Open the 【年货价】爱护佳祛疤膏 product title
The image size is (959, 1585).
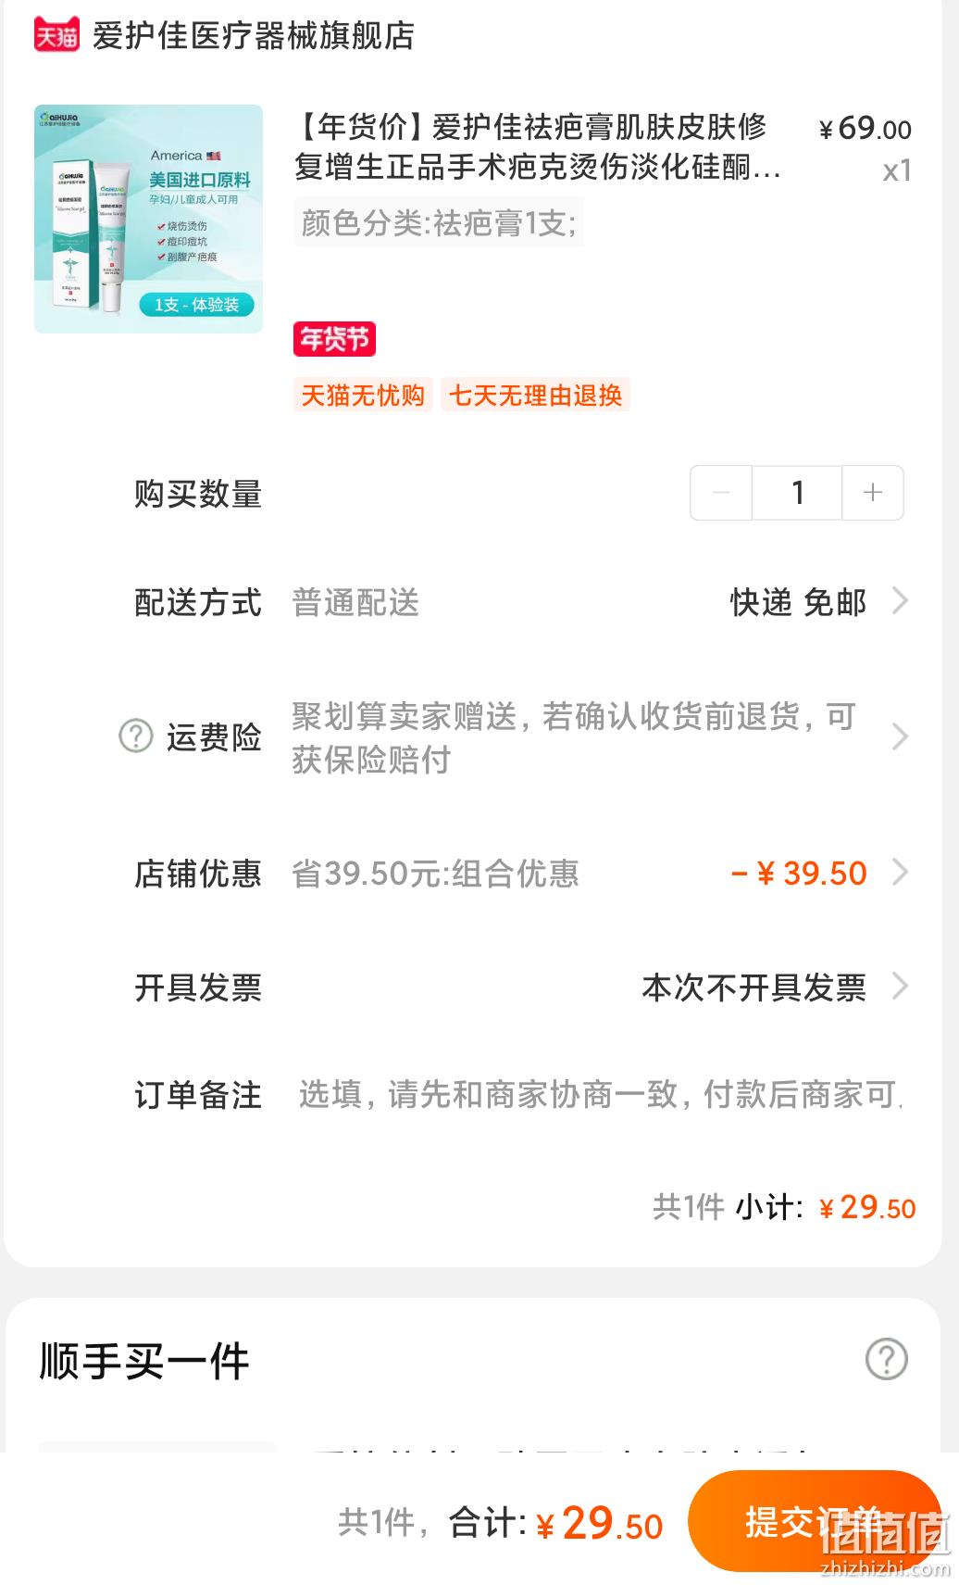click(x=538, y=146)
